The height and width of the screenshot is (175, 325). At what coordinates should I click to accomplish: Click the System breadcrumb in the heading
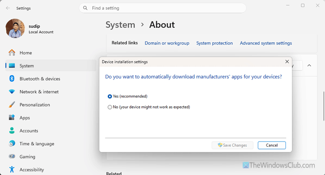tap(120, 25)
